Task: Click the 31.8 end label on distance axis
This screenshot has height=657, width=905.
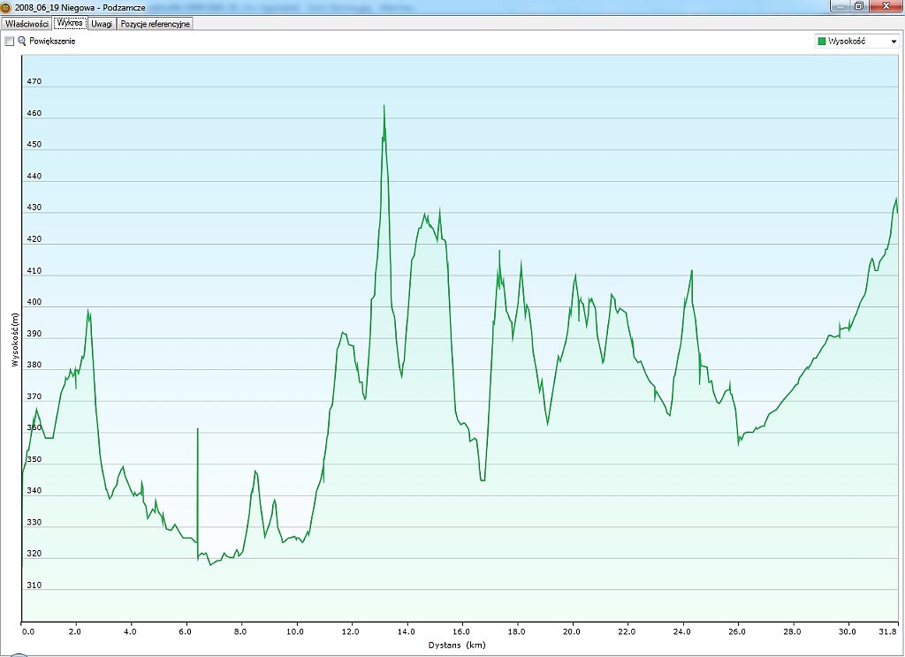Action: (x=889, y=631)
